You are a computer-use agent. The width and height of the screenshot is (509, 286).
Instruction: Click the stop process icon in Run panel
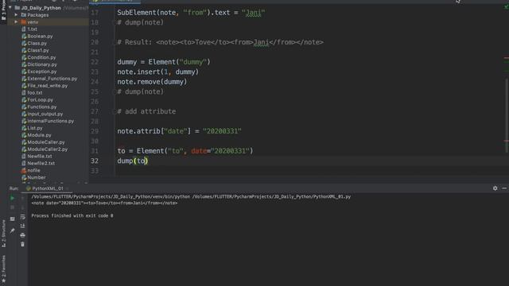pyautogui.click(x=13, y=207)
